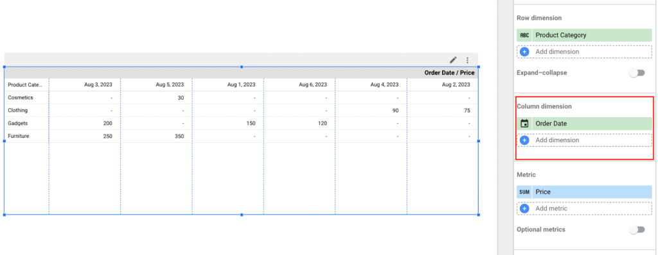Select the Product Category dimension chip
Viewport: 658px width, 255px height.
click(x=585, y=35)
